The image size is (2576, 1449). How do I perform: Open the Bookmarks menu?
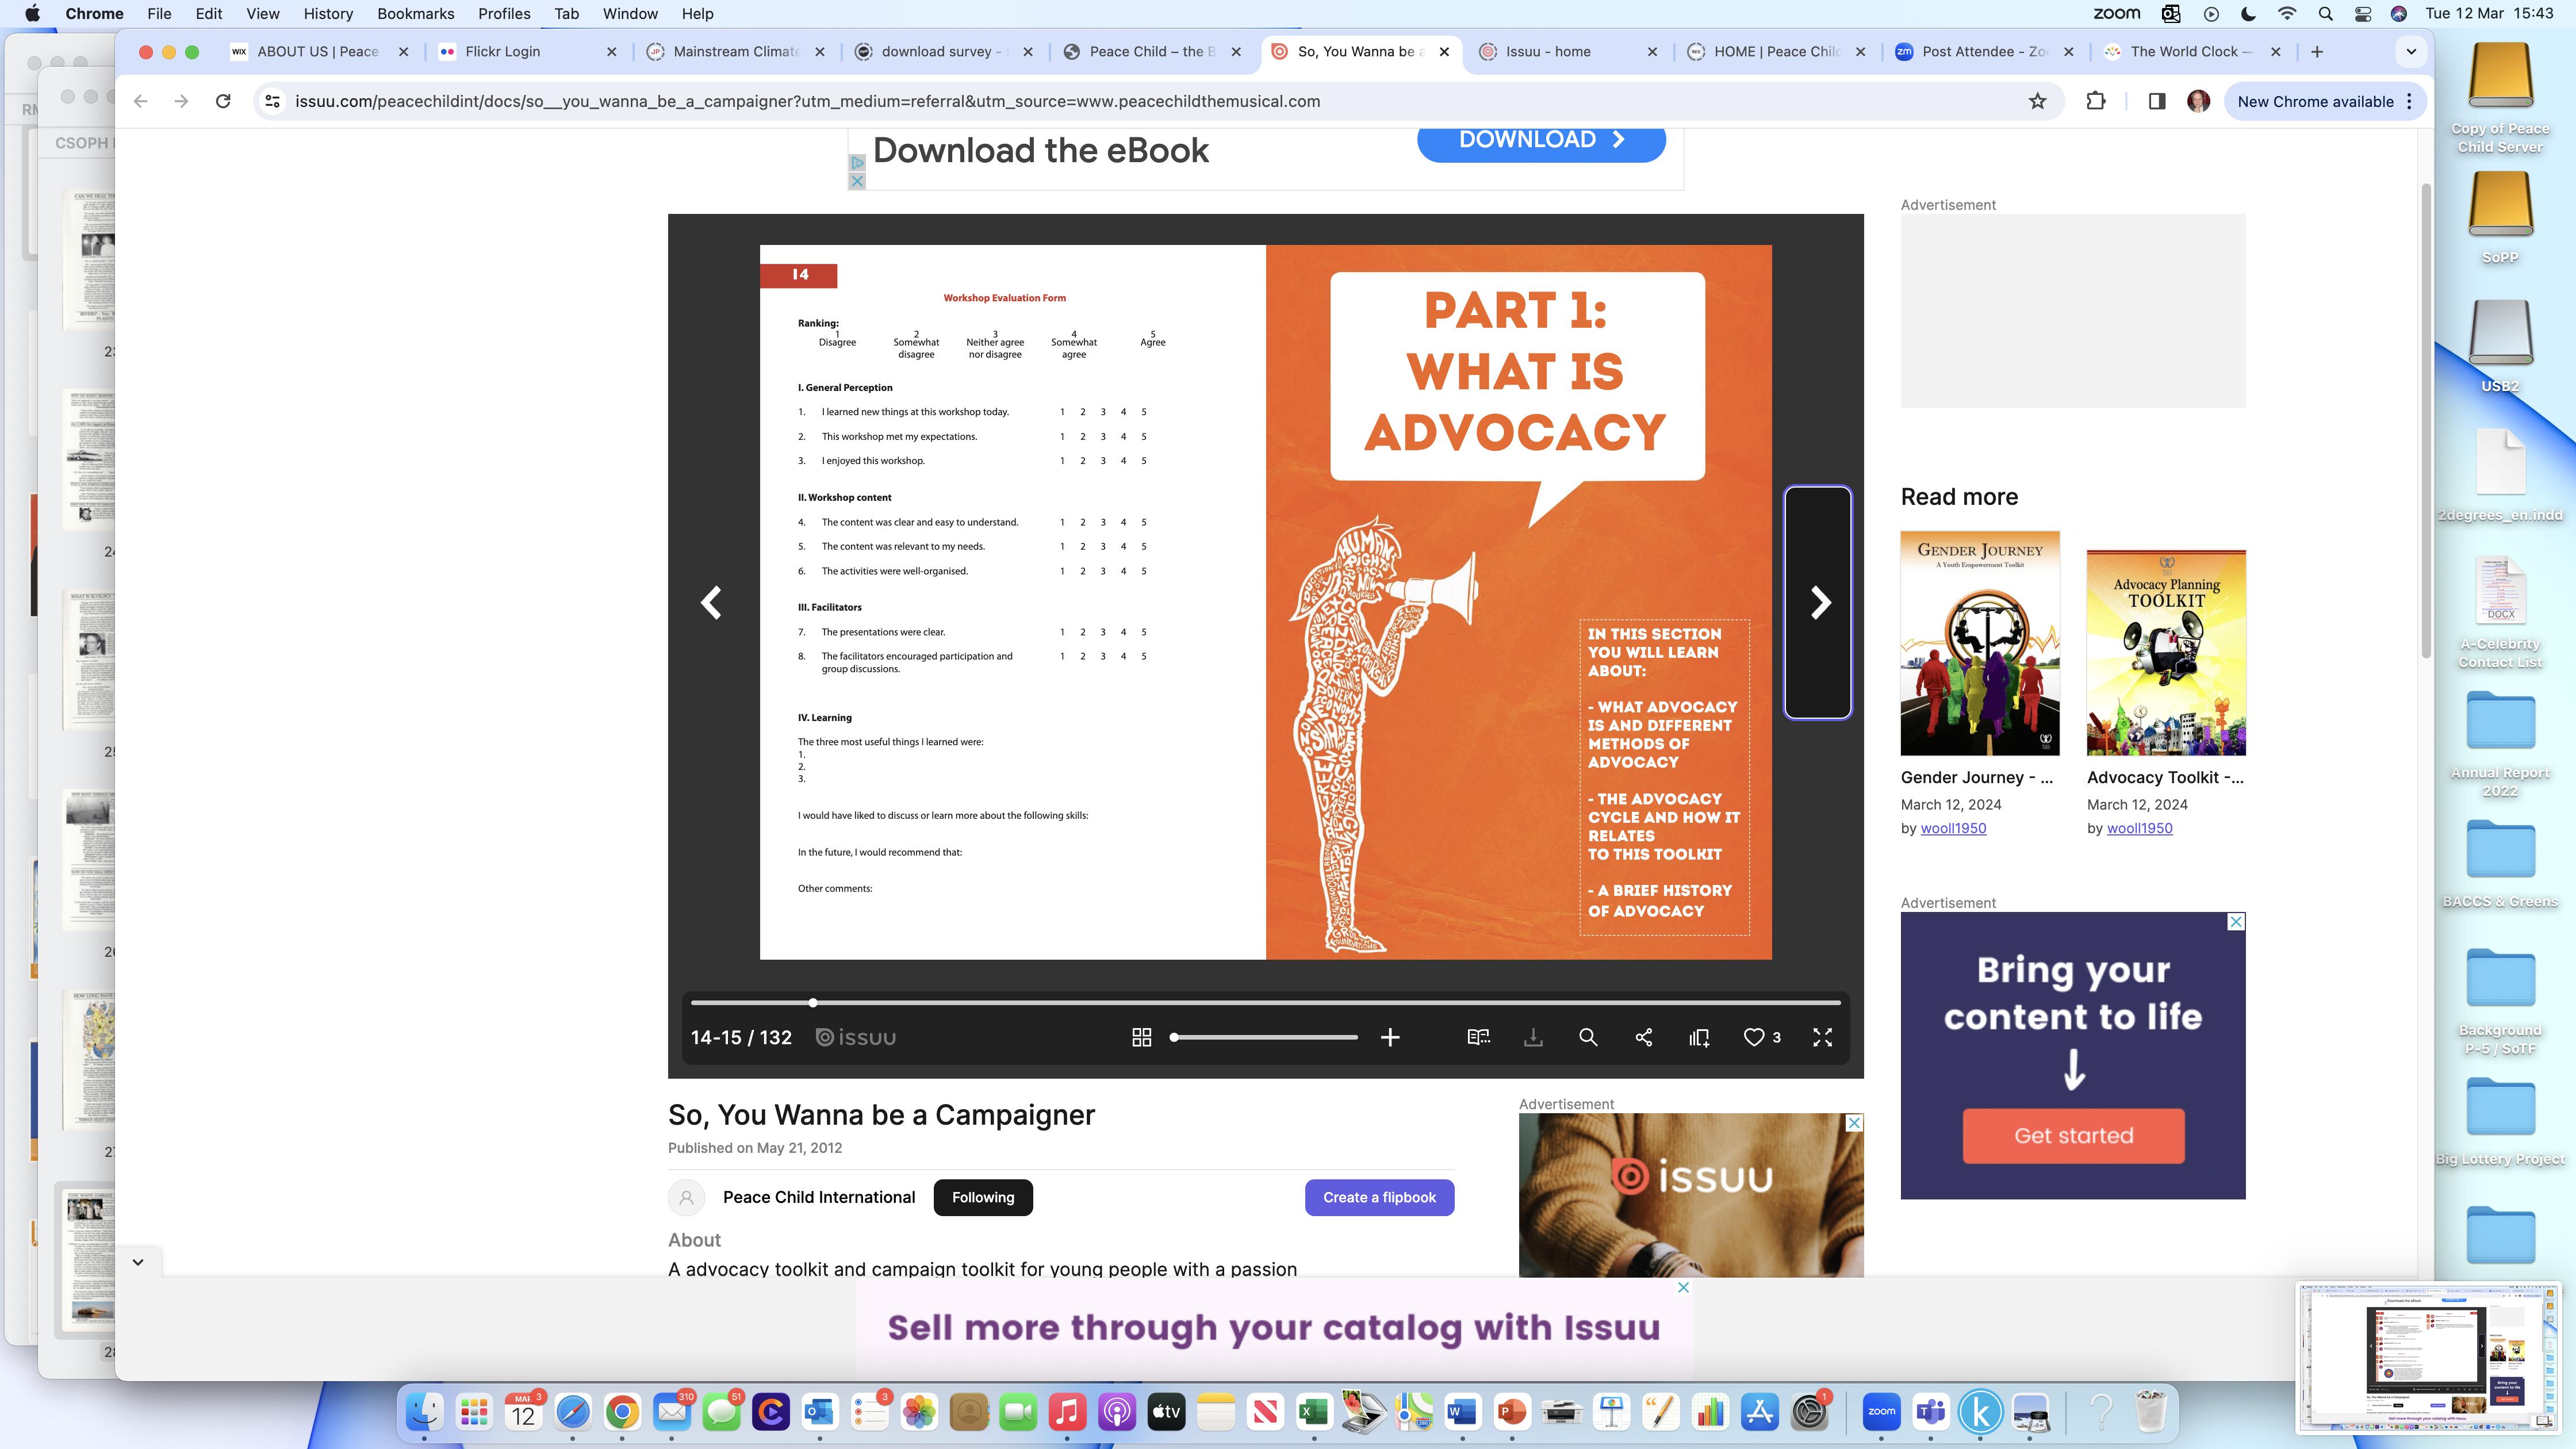415,14
